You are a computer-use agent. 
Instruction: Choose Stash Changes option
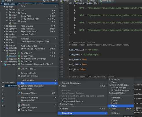pyautogui.click(x=121, y=87)
